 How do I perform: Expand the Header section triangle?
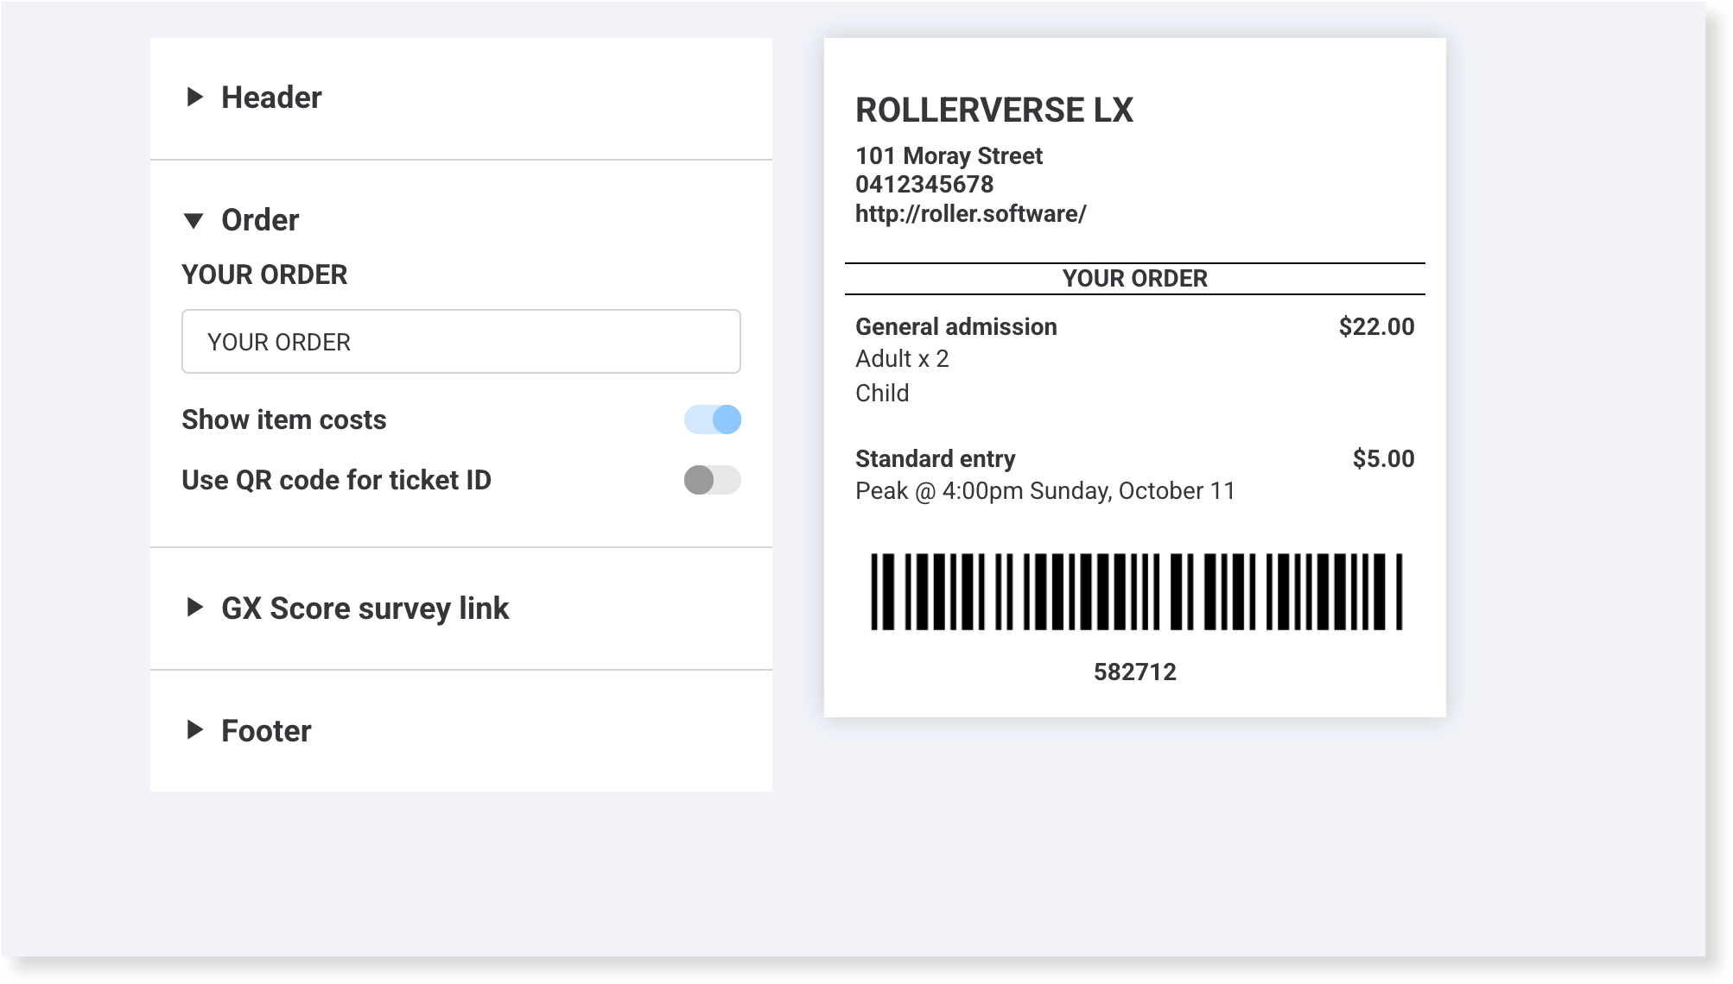195,97
